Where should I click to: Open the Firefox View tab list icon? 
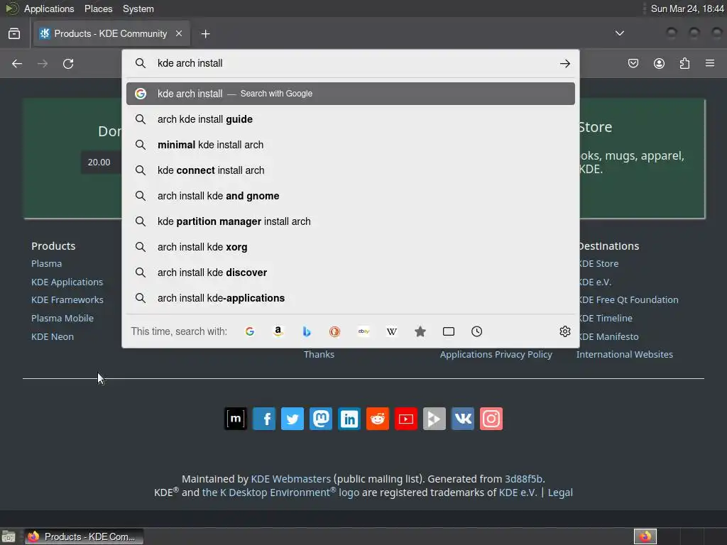(x=14, y=33)
